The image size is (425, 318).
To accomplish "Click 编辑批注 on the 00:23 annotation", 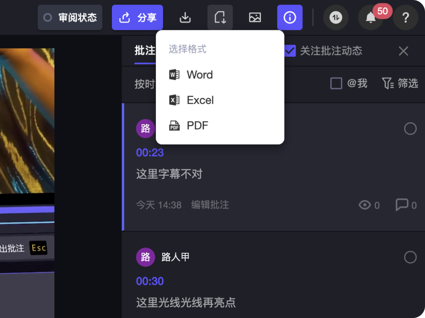I will [210, 205].
